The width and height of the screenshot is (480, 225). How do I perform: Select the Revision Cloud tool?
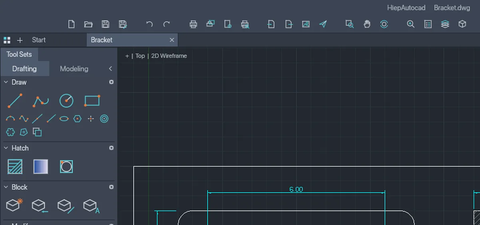[10, 132]
